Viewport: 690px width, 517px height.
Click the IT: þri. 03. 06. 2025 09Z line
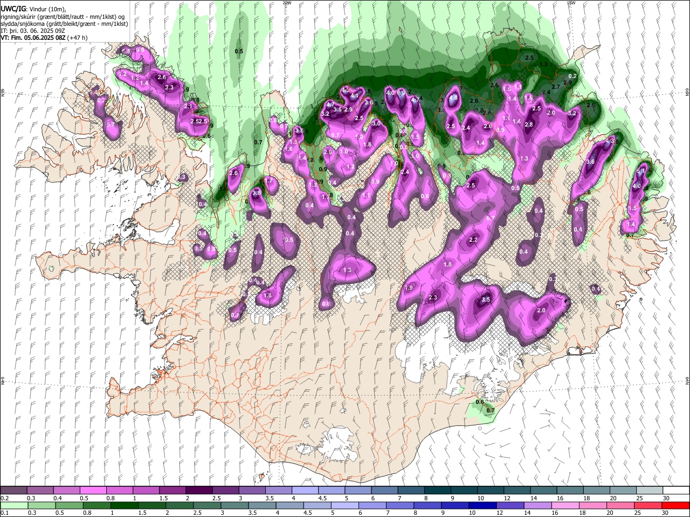pyautogui.click(x=32, y=31)
